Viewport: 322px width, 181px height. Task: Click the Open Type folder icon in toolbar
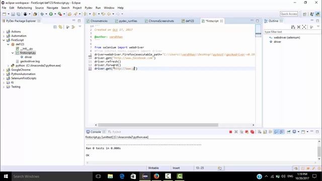click(x=69, y=14)
